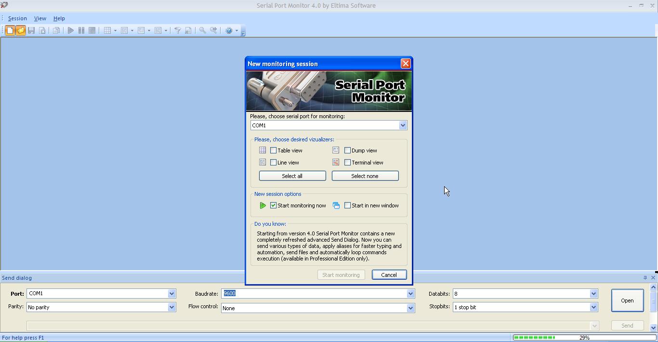Click the Help question mark toolbar icon
658x342 pixels.
pos(229,30)
